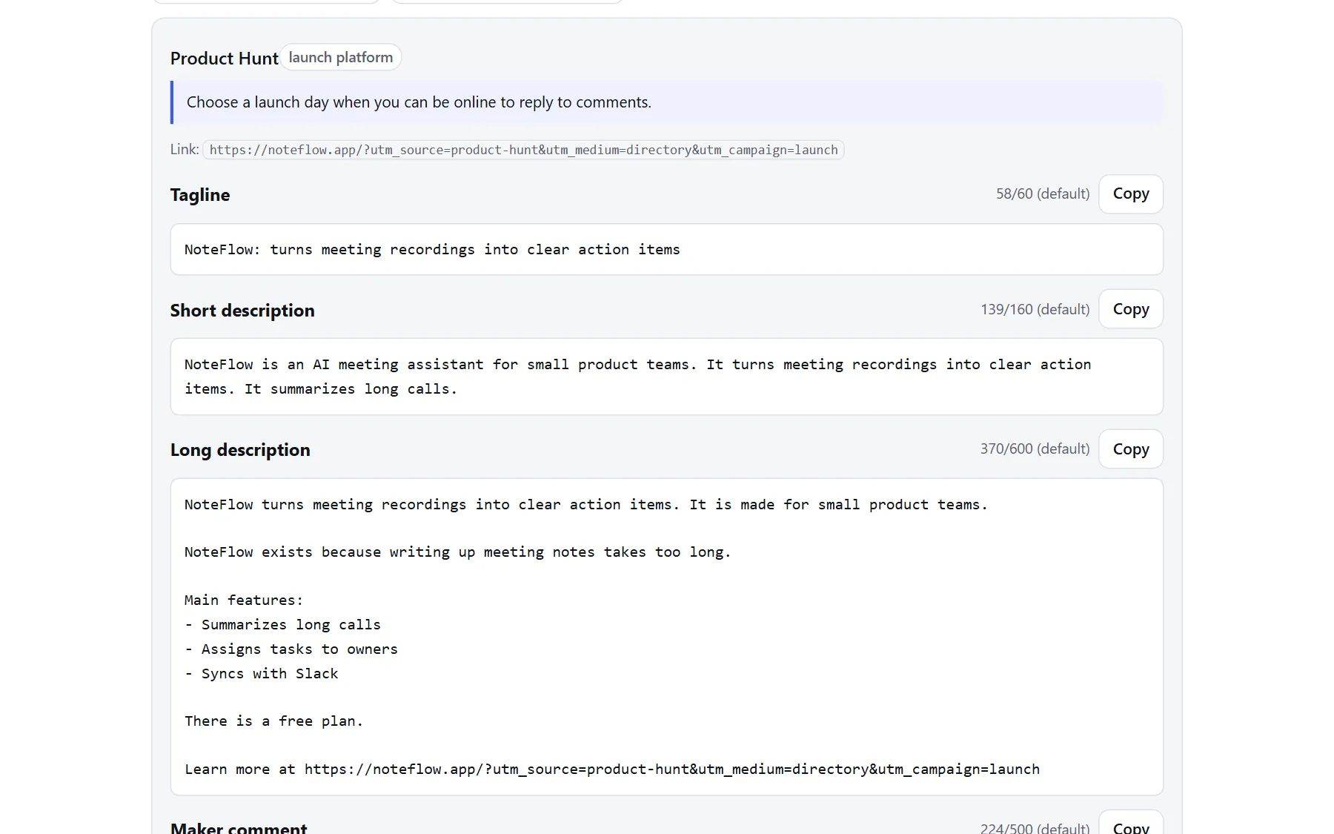This screenshot has height=834, width=1334.
Task: Click the launch day tip banner
Action: 666,102
